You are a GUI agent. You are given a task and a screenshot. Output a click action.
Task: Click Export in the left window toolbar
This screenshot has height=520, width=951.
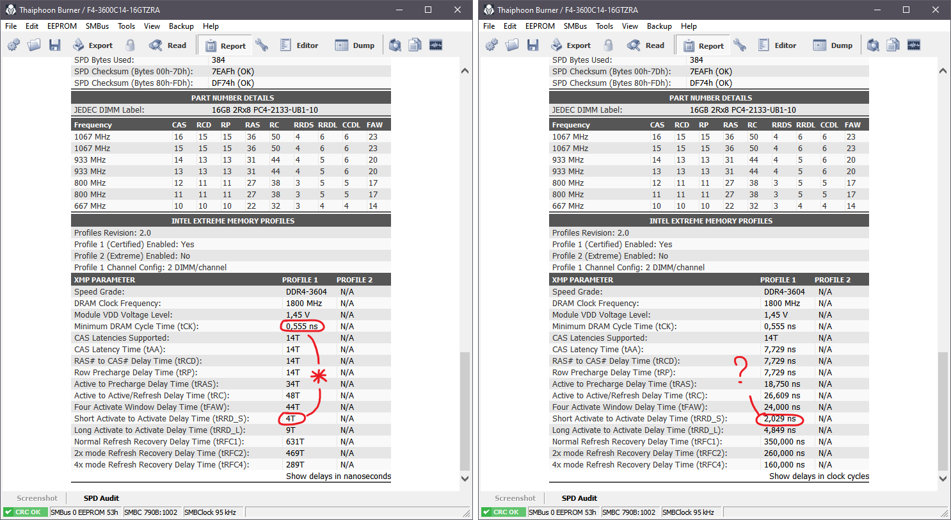point(92,45)
